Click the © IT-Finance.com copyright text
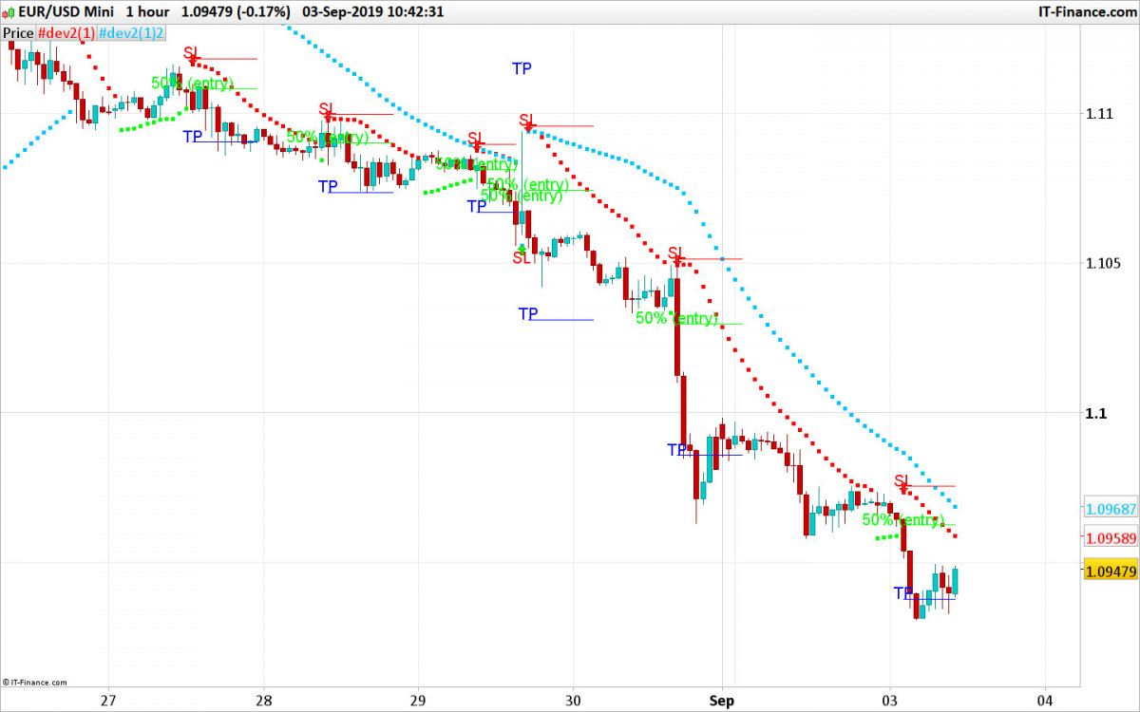 [35, 681]
